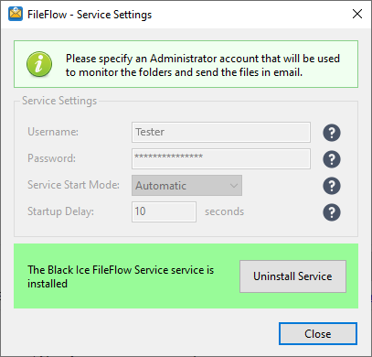Close the Service Settings window with X

click(357, 14)
